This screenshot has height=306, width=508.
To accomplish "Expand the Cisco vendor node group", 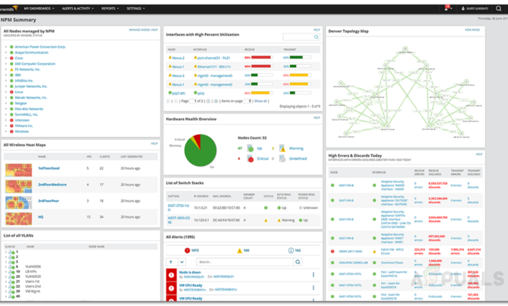I will pos(6,58).
